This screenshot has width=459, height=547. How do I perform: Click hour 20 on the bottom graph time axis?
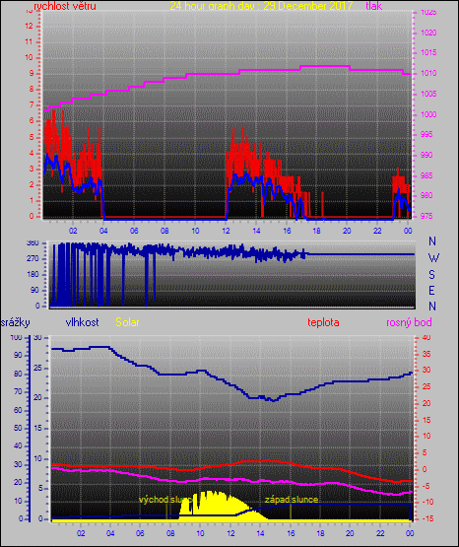coord(350,533)
